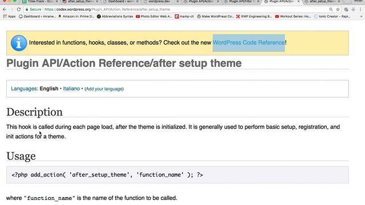
Task: Click the monospace "function_name" text below the code
Action: [x=50, y=198]
